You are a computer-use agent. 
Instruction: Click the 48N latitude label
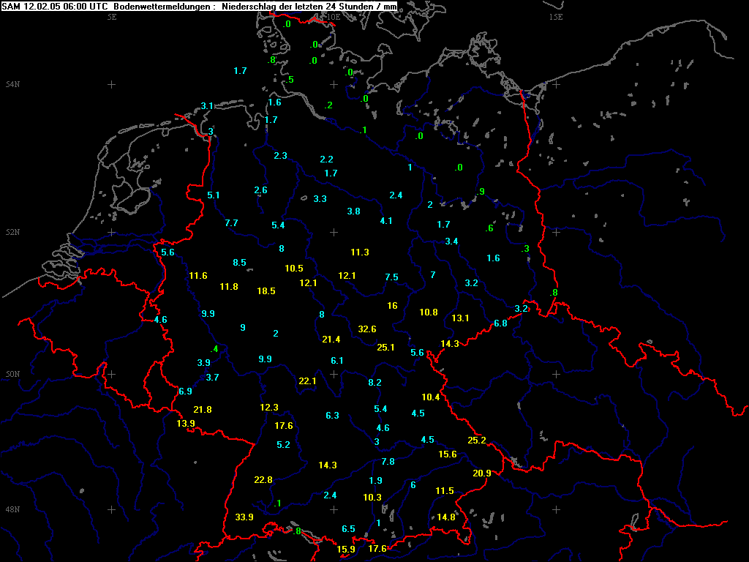(11, 509)
